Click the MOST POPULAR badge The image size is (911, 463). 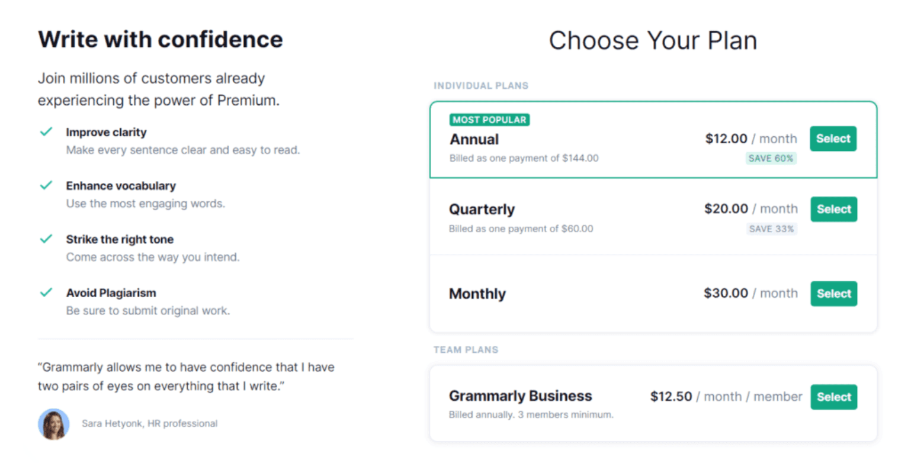coord(489,120)
